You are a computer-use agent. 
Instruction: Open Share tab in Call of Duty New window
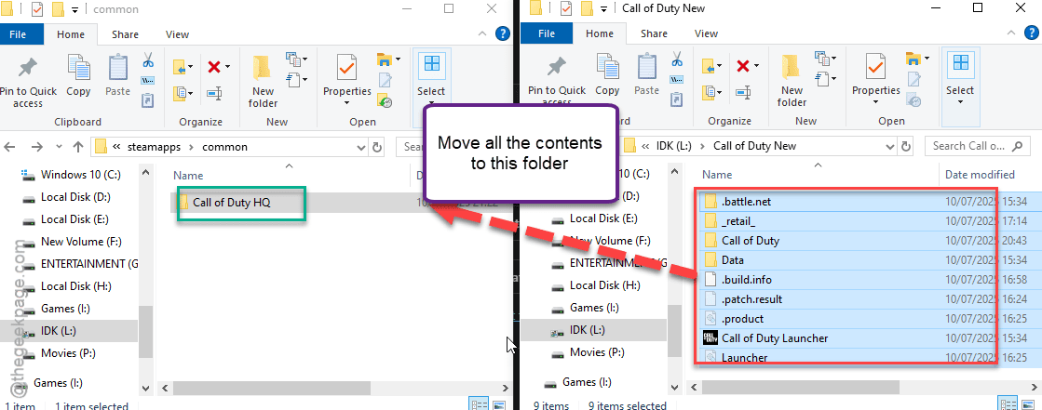click(x=654, y=33)
